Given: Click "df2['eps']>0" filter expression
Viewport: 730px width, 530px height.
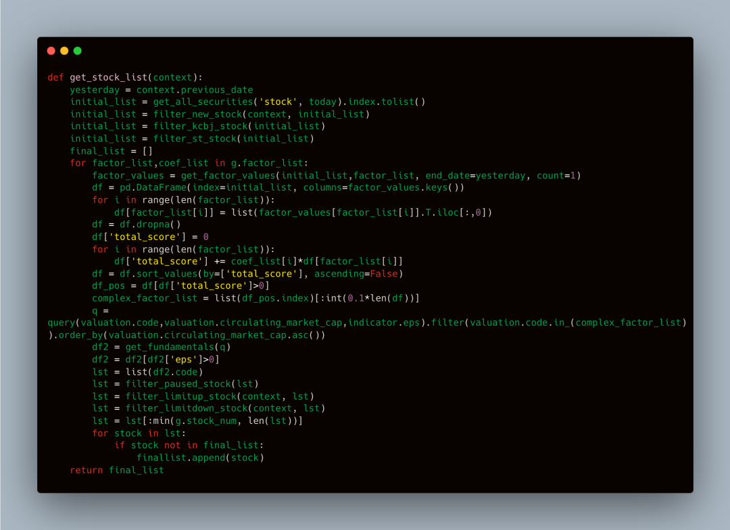Looking at the screenshot, I should pyautogui.click(x=180, y=360).
